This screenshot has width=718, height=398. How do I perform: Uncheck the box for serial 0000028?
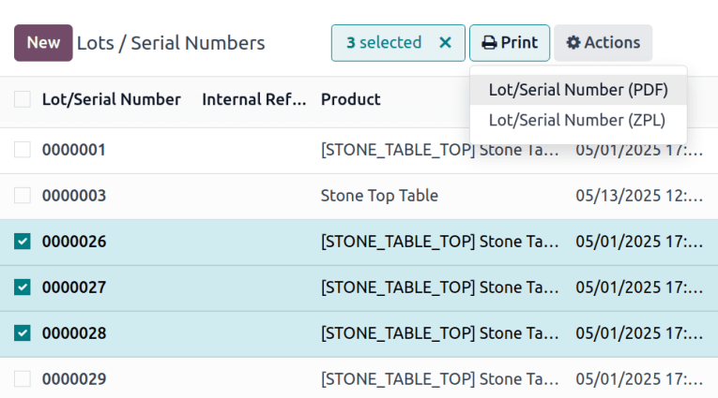point(23,333)
